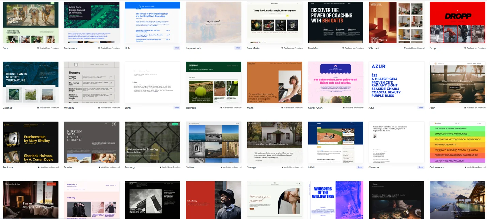Select the Jeff Adonay red theme thumbnail
This screenshot has width=487, height=219.
click(214, 200)
